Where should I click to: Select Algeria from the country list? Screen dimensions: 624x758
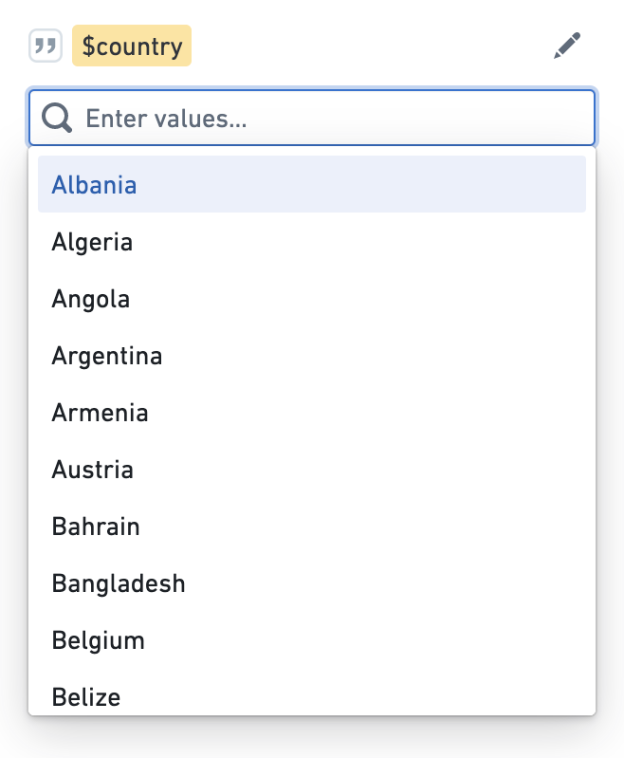point(312,241)
